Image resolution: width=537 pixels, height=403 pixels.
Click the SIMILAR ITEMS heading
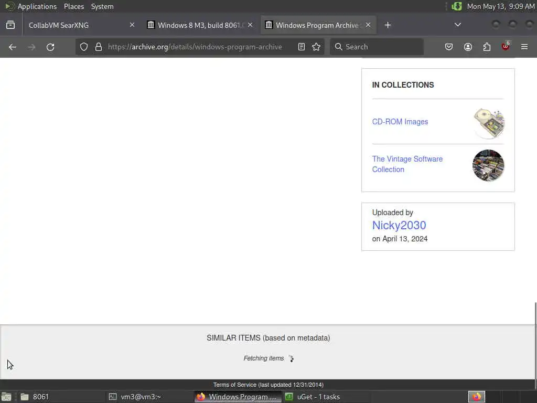coord(268,338)
